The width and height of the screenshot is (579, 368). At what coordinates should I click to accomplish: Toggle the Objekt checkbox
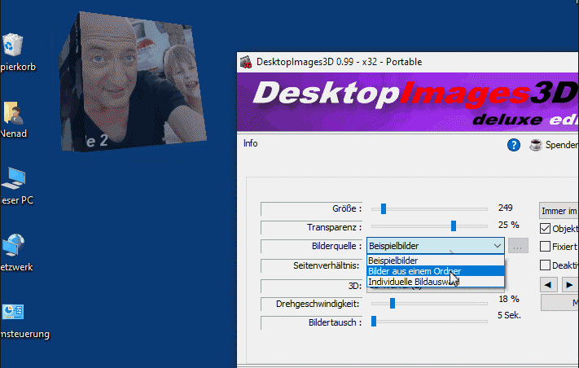(545, 229)
